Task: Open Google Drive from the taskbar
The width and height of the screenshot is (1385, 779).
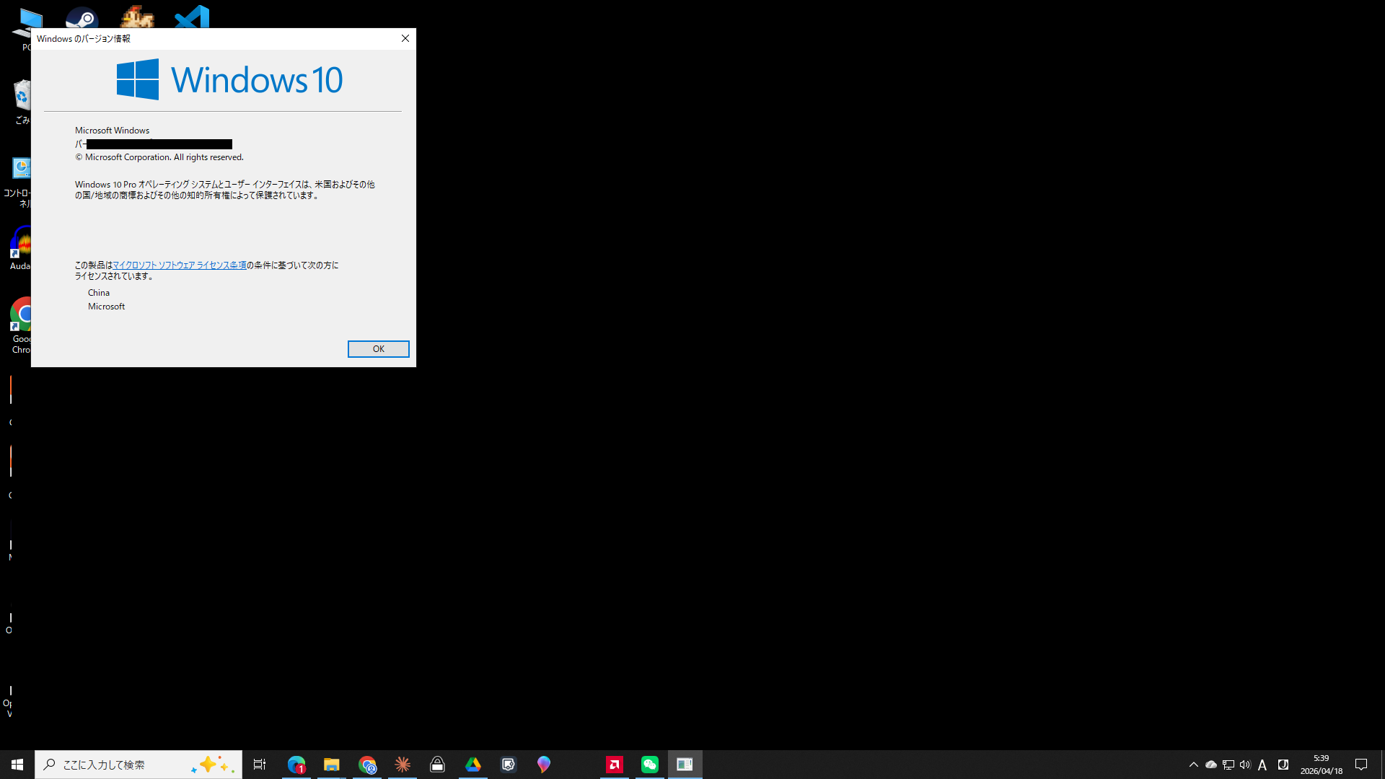Action: (x=473, y=765)
